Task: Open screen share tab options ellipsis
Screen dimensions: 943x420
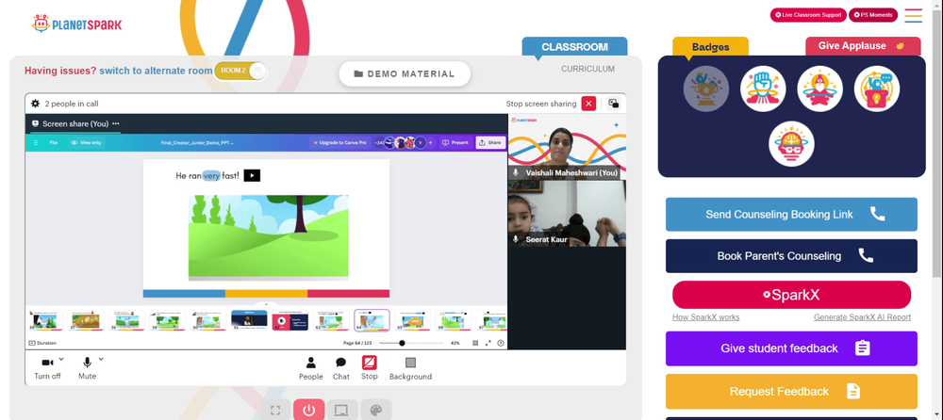Action: [x=115, y=123]
